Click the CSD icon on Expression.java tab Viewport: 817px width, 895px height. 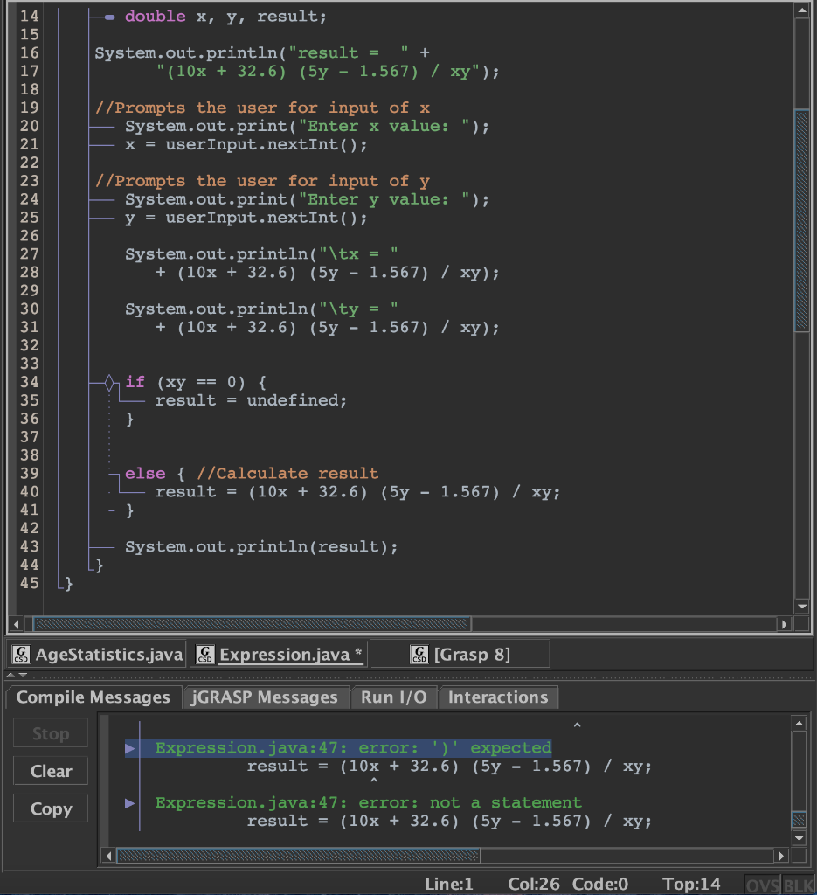[204, 653]
